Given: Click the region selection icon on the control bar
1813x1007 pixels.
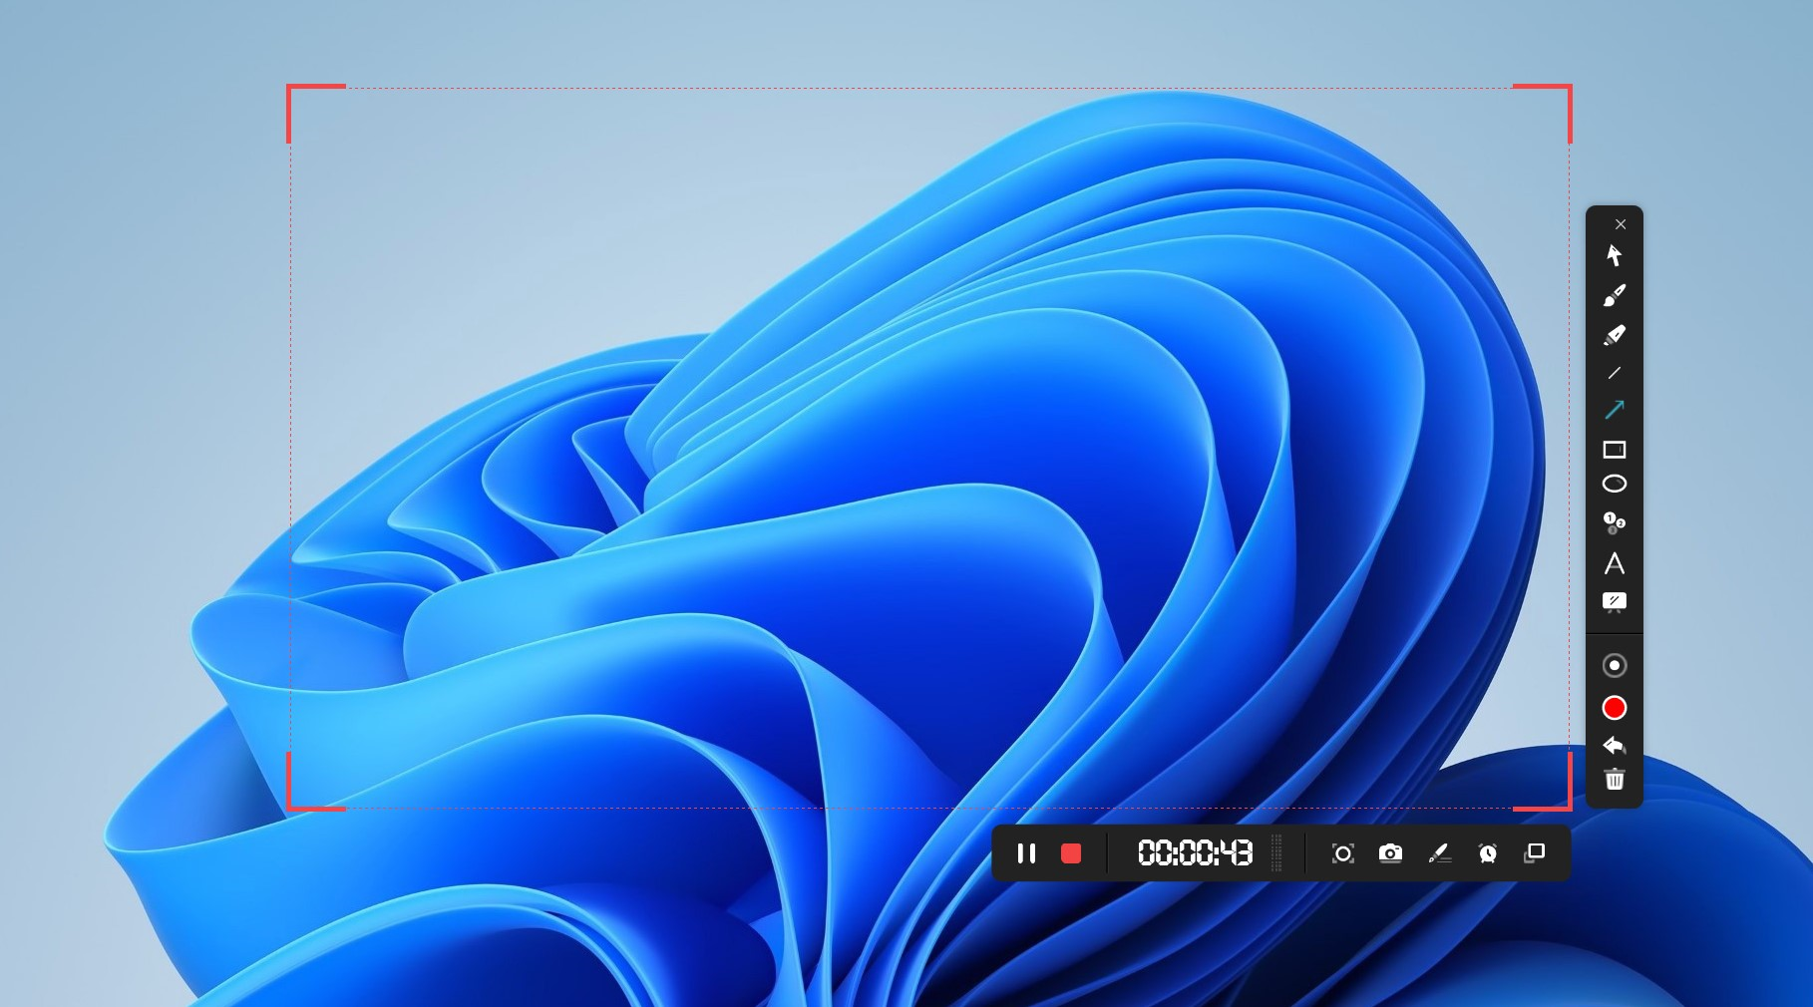Looking at the screenshot, I should coord(1342,853).
